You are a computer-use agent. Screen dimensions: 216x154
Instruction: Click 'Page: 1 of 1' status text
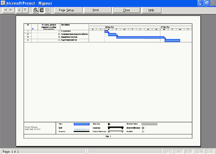click(x=11, y=152)
